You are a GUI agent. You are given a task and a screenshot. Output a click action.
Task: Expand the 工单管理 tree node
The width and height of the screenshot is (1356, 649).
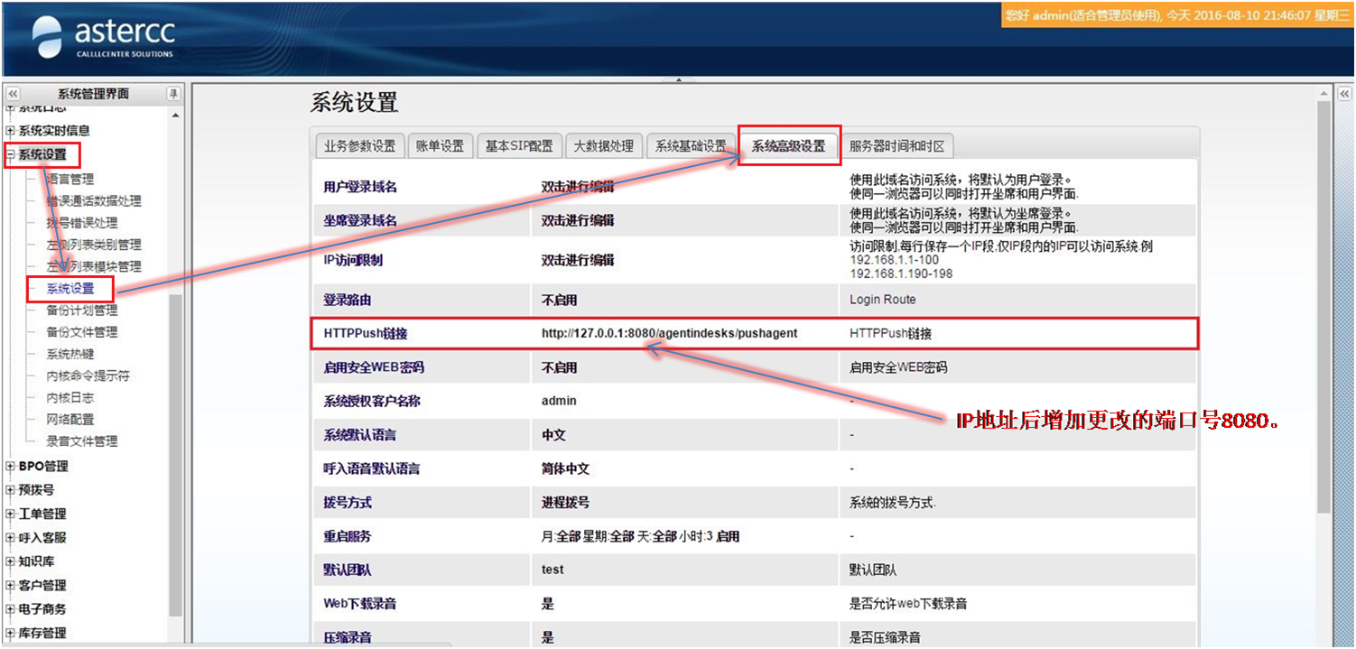tap(11, 515)
